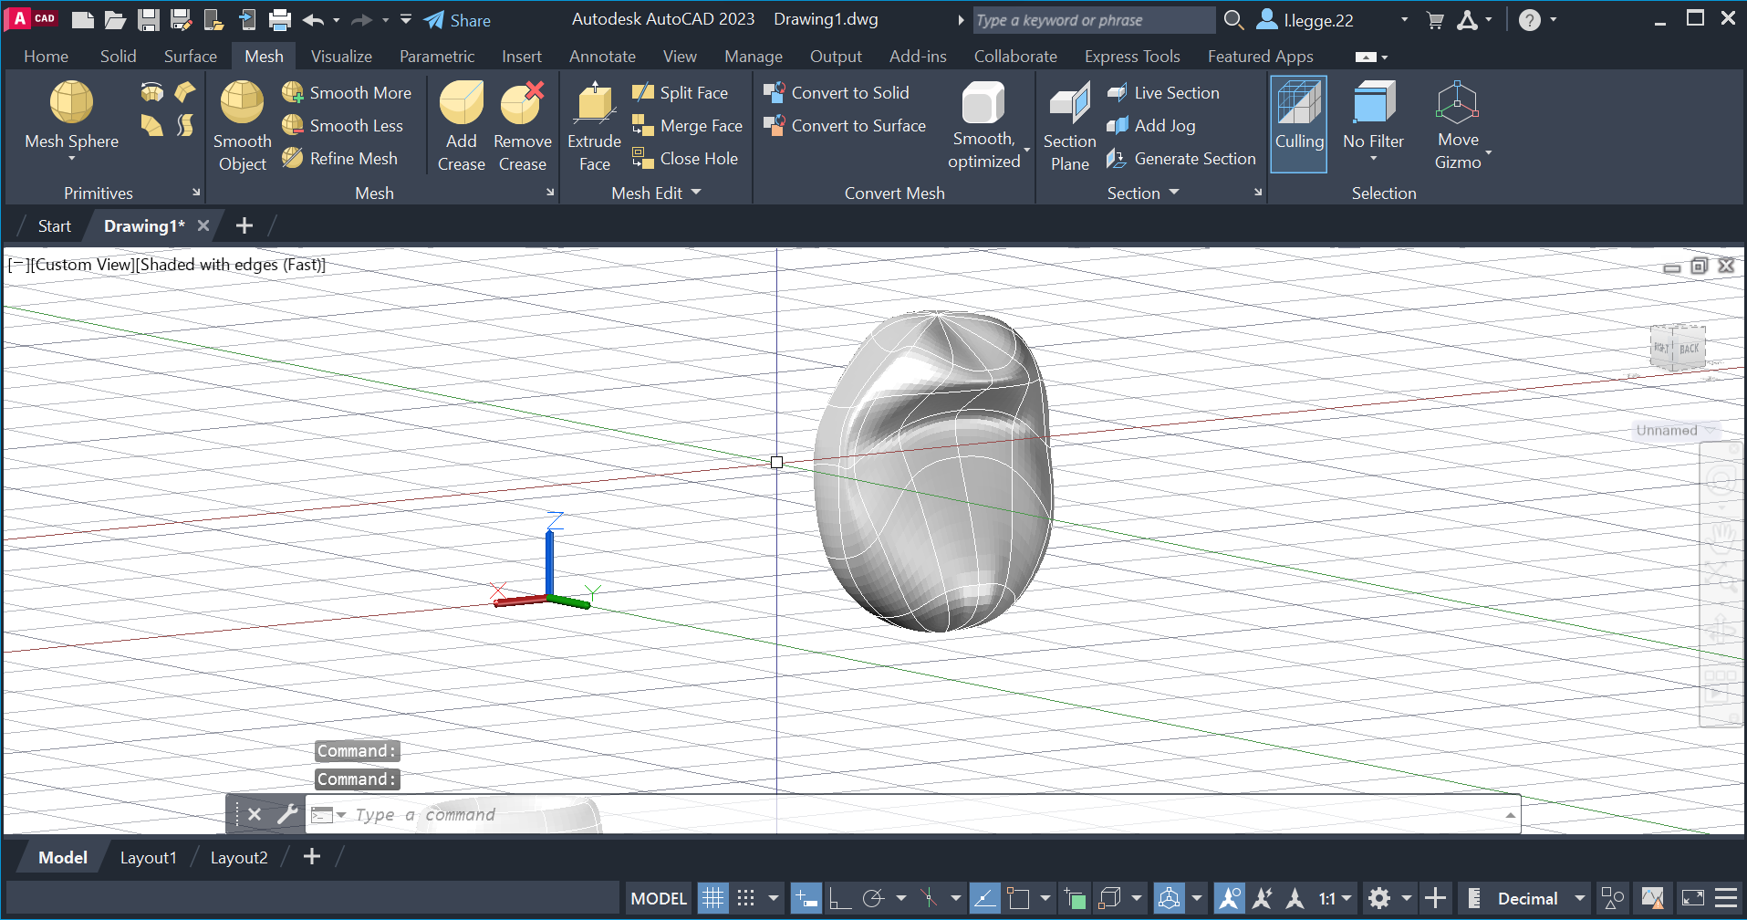Toggle the Culling selection button
1747x920 pixels.
click(x=1299, y=124)
